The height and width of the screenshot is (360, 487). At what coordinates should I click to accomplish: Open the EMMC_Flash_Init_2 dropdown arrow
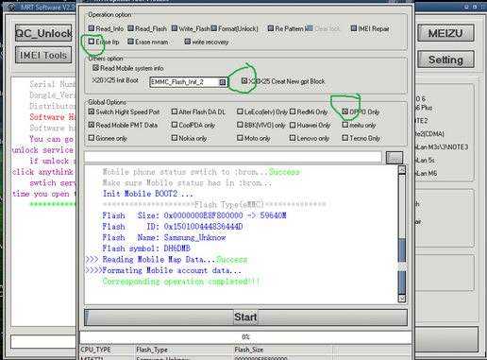[223, 82]
